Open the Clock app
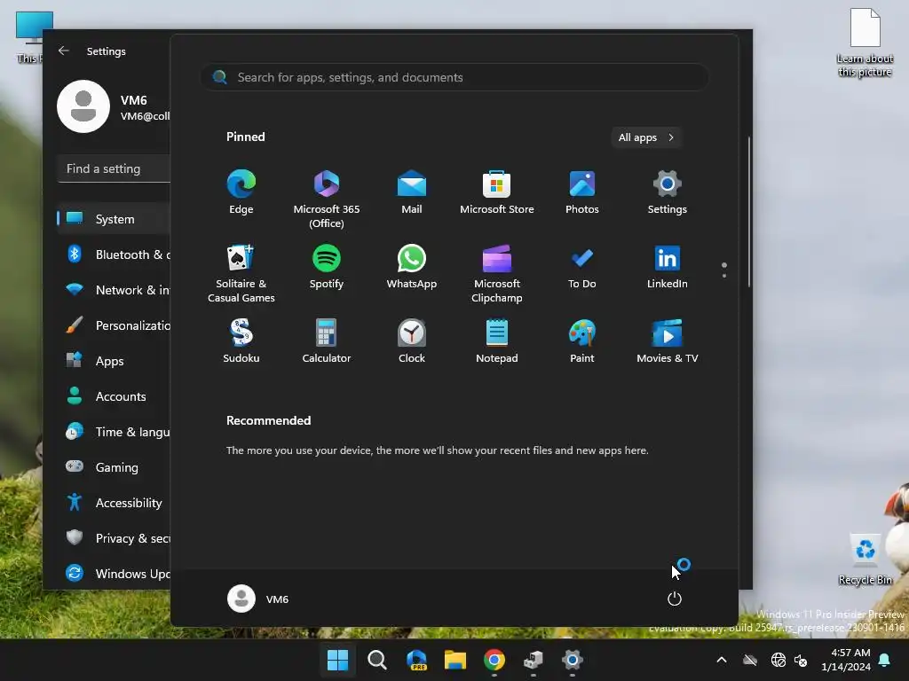 [x=412, y=341]
